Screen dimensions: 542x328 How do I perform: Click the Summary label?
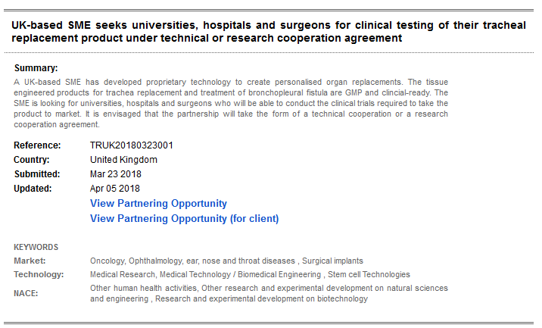pos(36,68)
